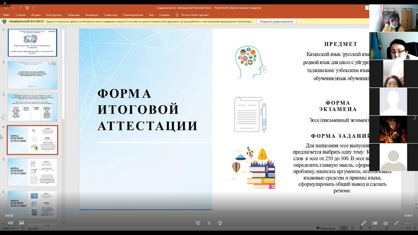418x235 pixels.
Task: Open the volume speaker control
Action: tap(11, 223)
